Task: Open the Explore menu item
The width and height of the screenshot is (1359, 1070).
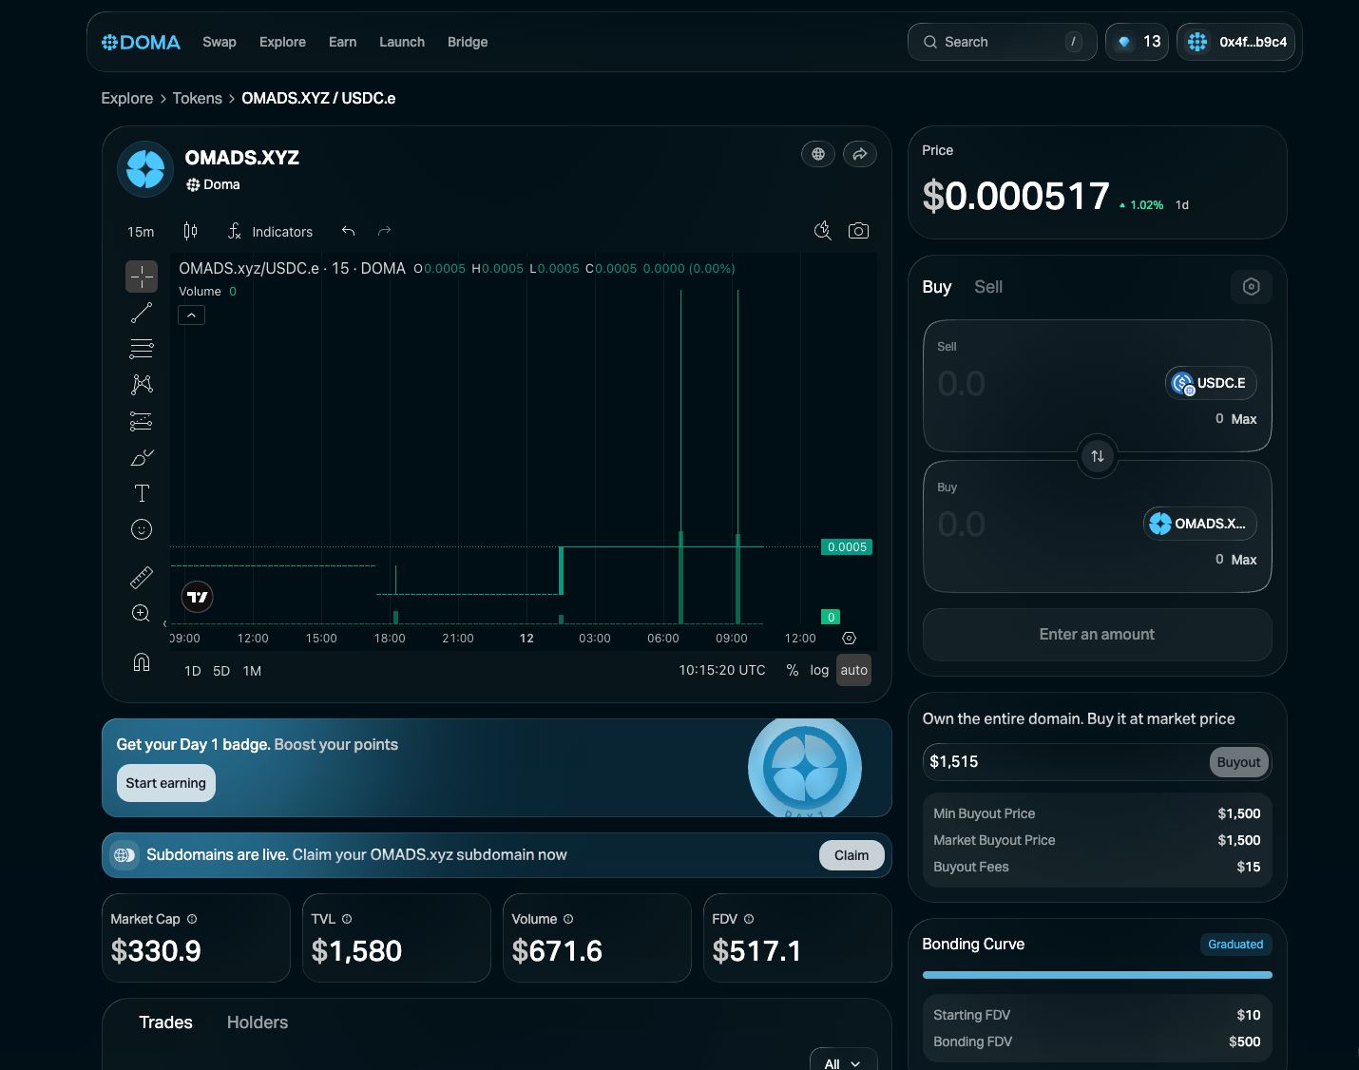Action: [x=282, y=42]
